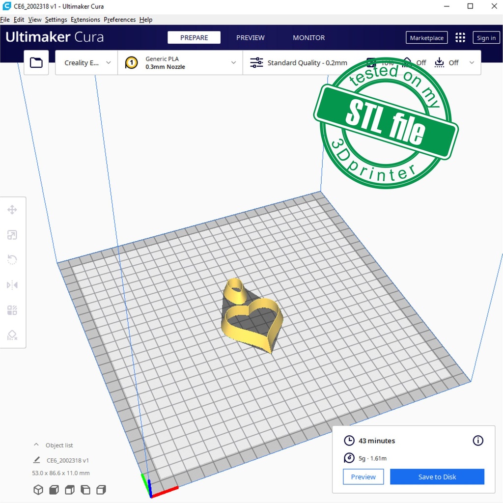This screenshot has width=503, height=503.
Task: Open the Ultimaker apps grid icon
Action: point(460,38)
